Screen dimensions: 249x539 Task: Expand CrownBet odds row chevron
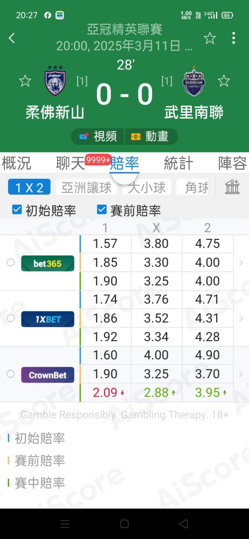241,375
